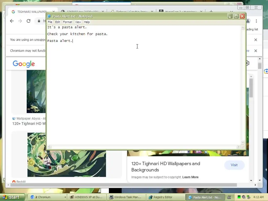
Task: Click Notepad vertical scrollbar down arrow
Action: tap(243, 142)
